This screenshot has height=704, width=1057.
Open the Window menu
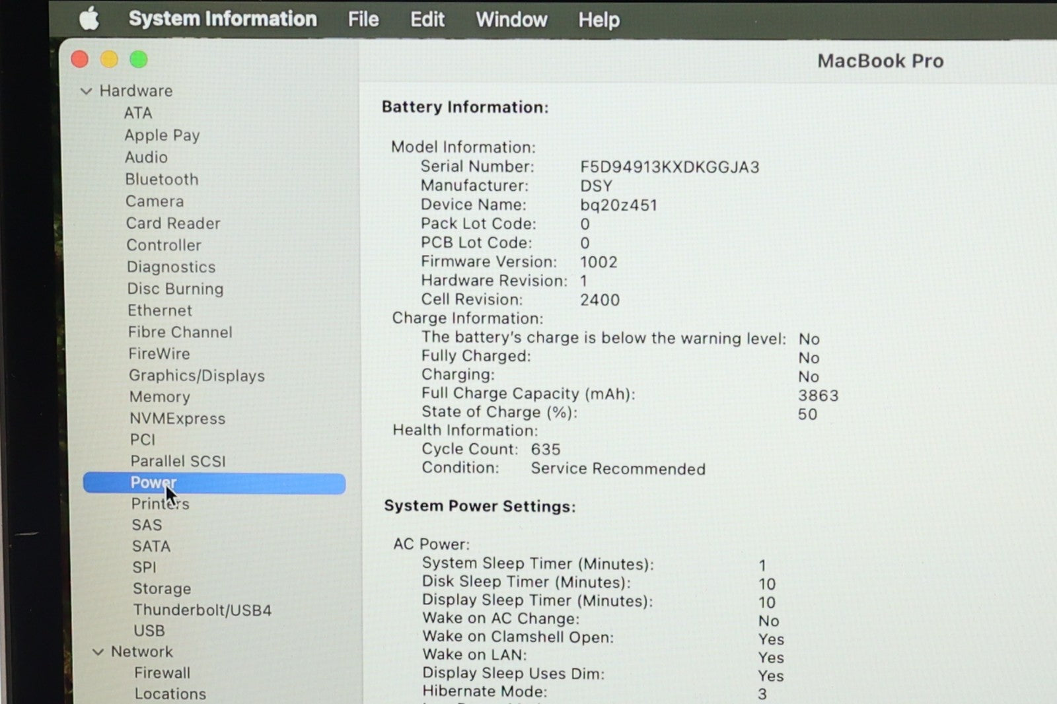point(511,20)
